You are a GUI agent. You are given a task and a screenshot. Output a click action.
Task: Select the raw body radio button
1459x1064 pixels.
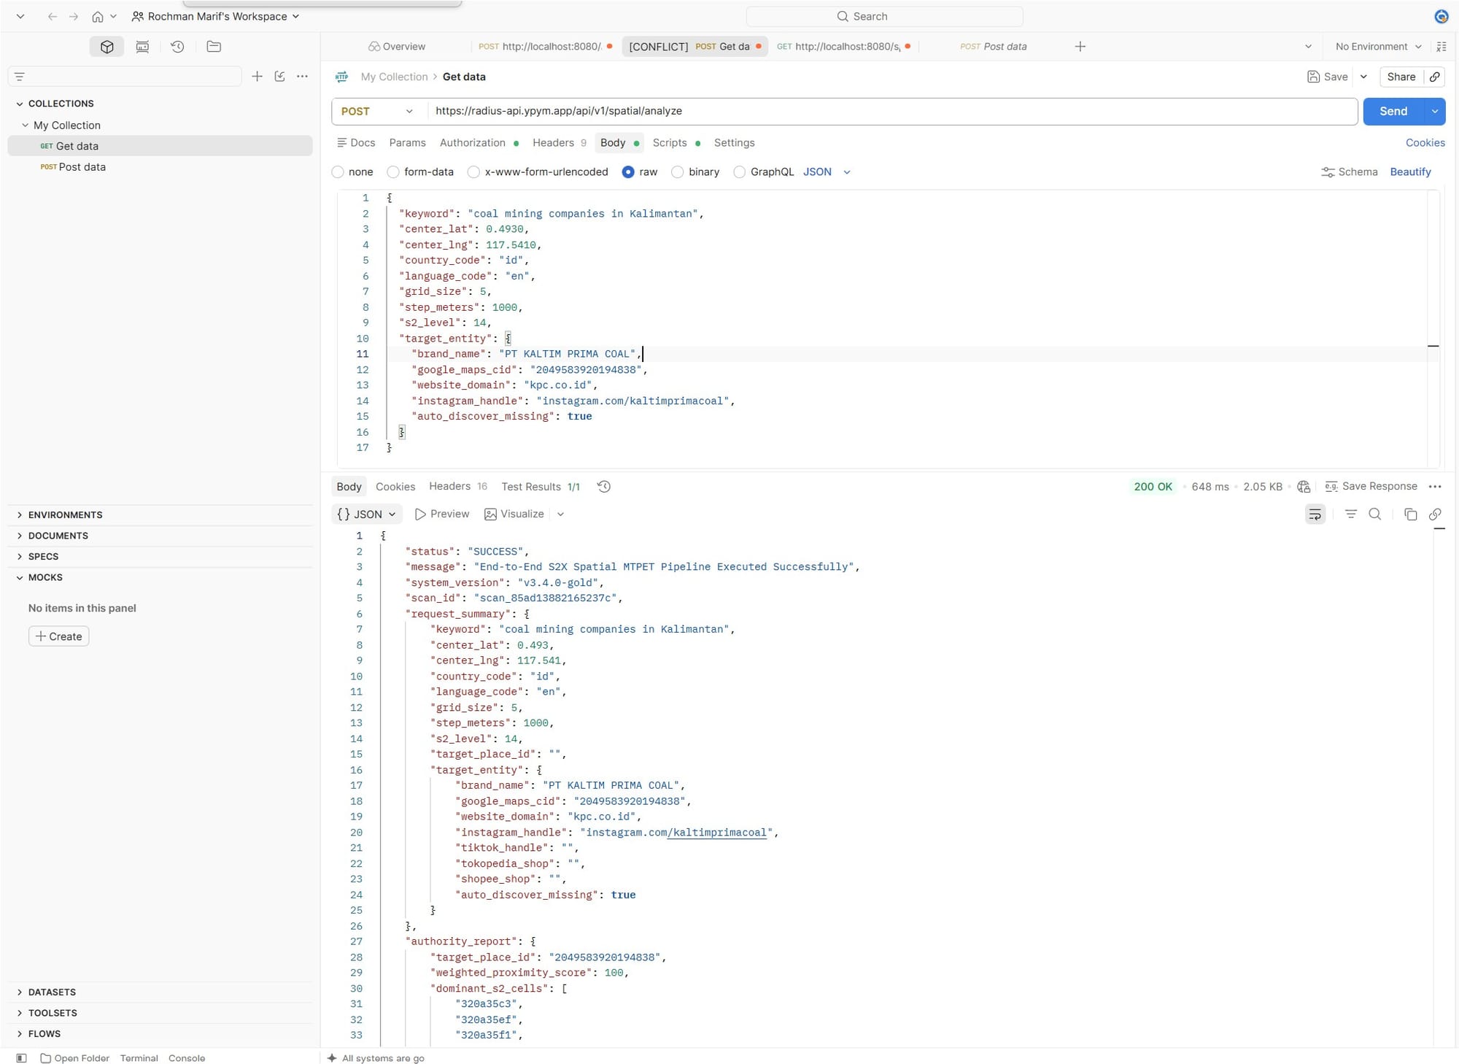coord(628,172)
